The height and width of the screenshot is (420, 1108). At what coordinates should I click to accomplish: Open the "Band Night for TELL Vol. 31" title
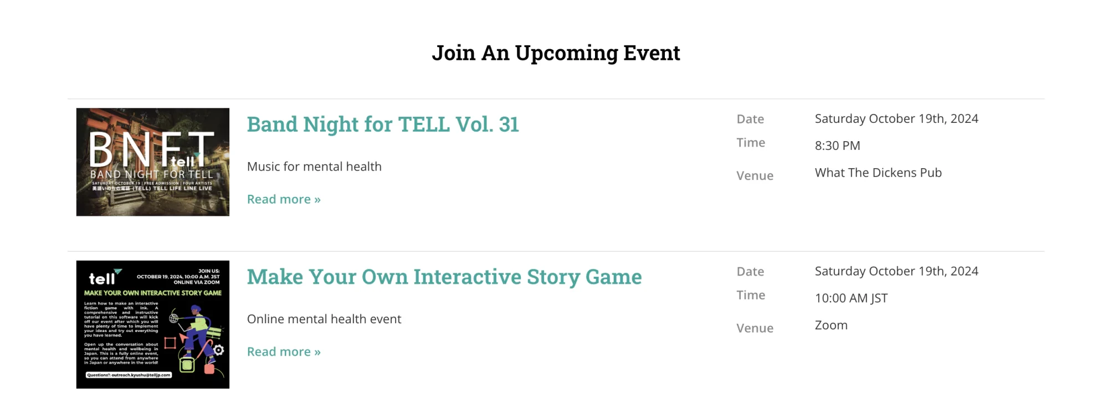382,125
